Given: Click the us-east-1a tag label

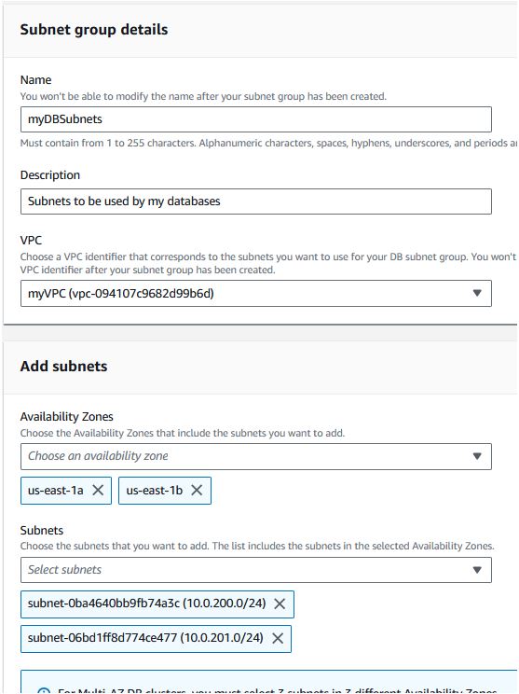Looking at the screenshot, I should (56, 491).
